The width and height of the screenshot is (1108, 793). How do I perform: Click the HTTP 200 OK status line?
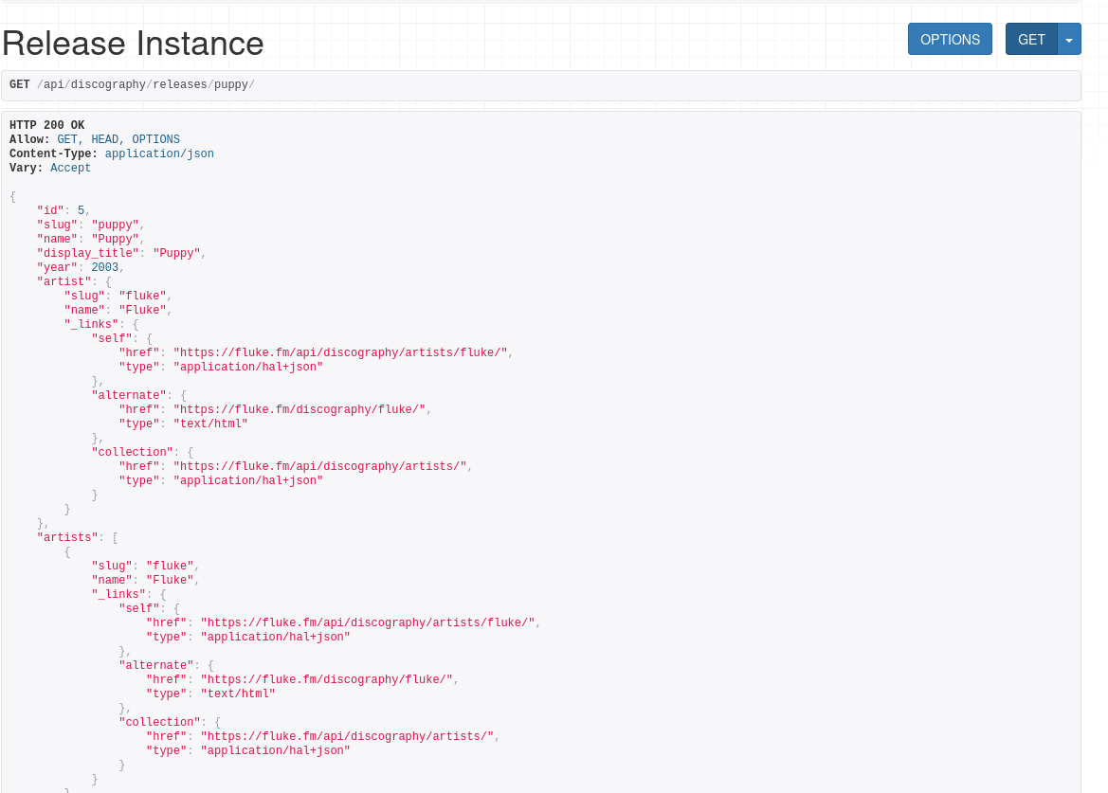[46, 125]
